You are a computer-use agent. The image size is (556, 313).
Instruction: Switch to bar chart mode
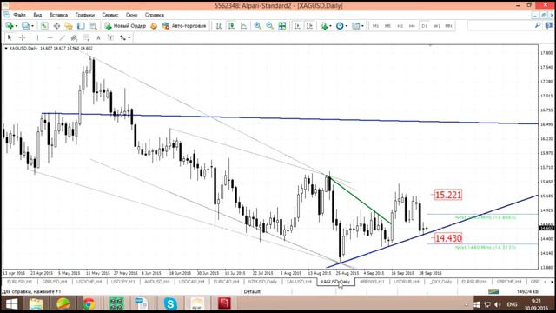pos(219,26)
